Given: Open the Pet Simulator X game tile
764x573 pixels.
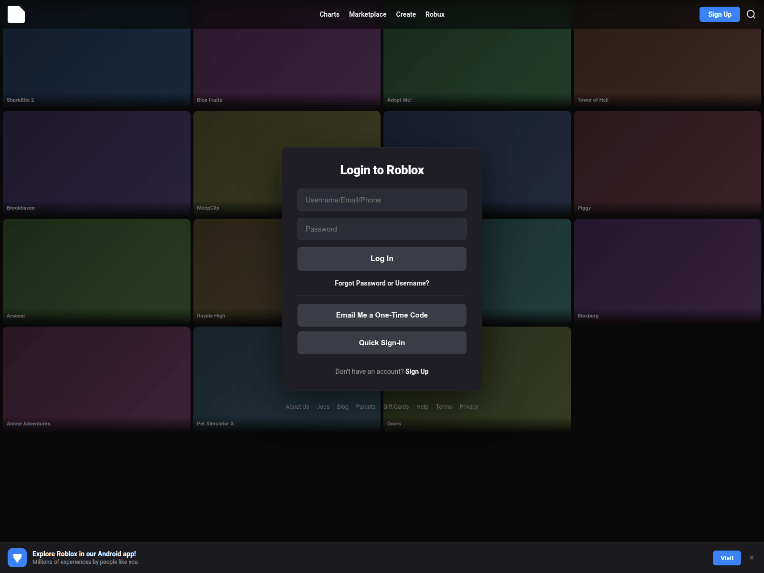Looking at the screenshot, I should point(237,379).
